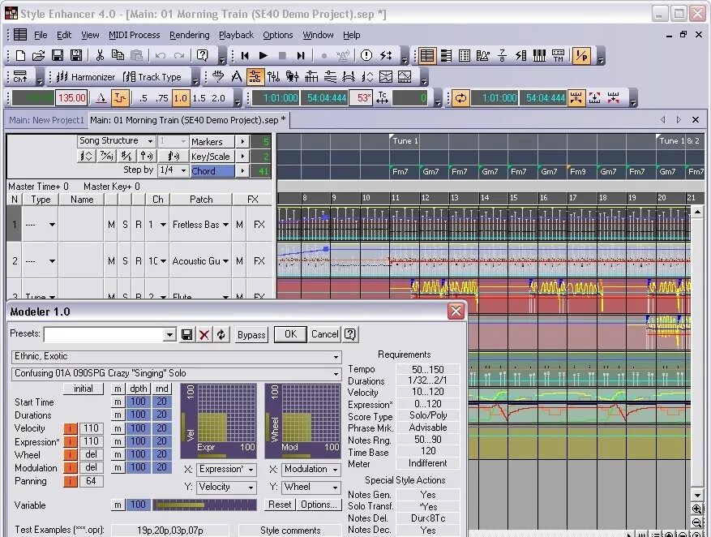Toggle the loop playback icon
The width and height of the screenshot is (711, 537).
click(x=460, y=97)
